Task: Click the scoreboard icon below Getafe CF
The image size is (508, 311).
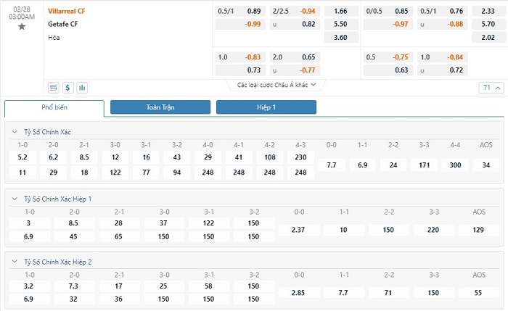Action: 53,88
